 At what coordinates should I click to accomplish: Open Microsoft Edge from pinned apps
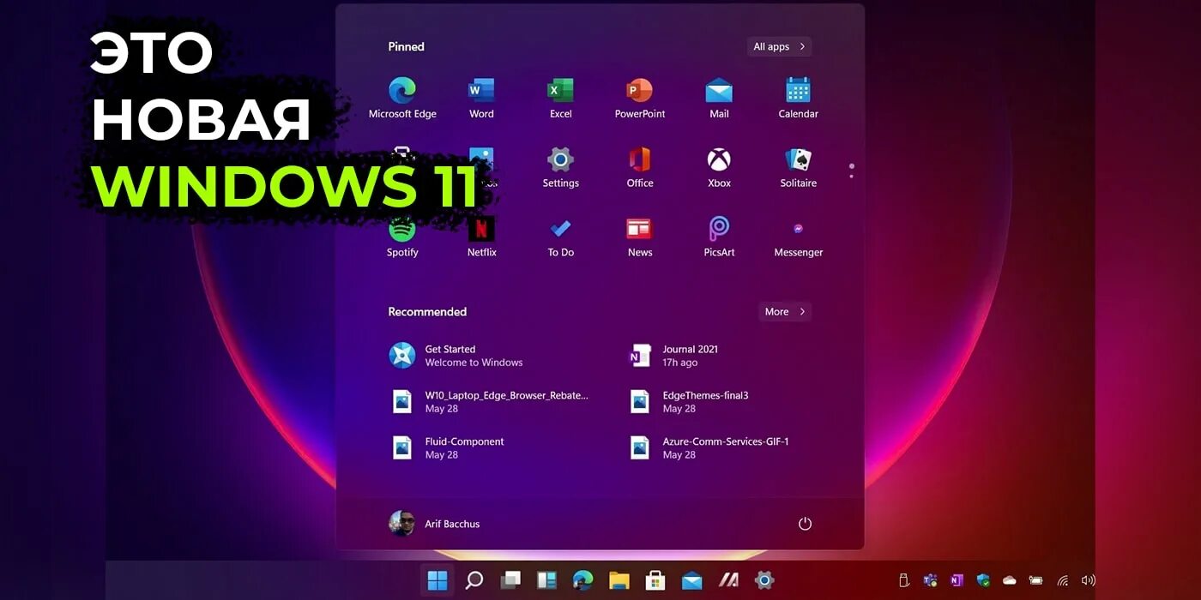[402, 98]
